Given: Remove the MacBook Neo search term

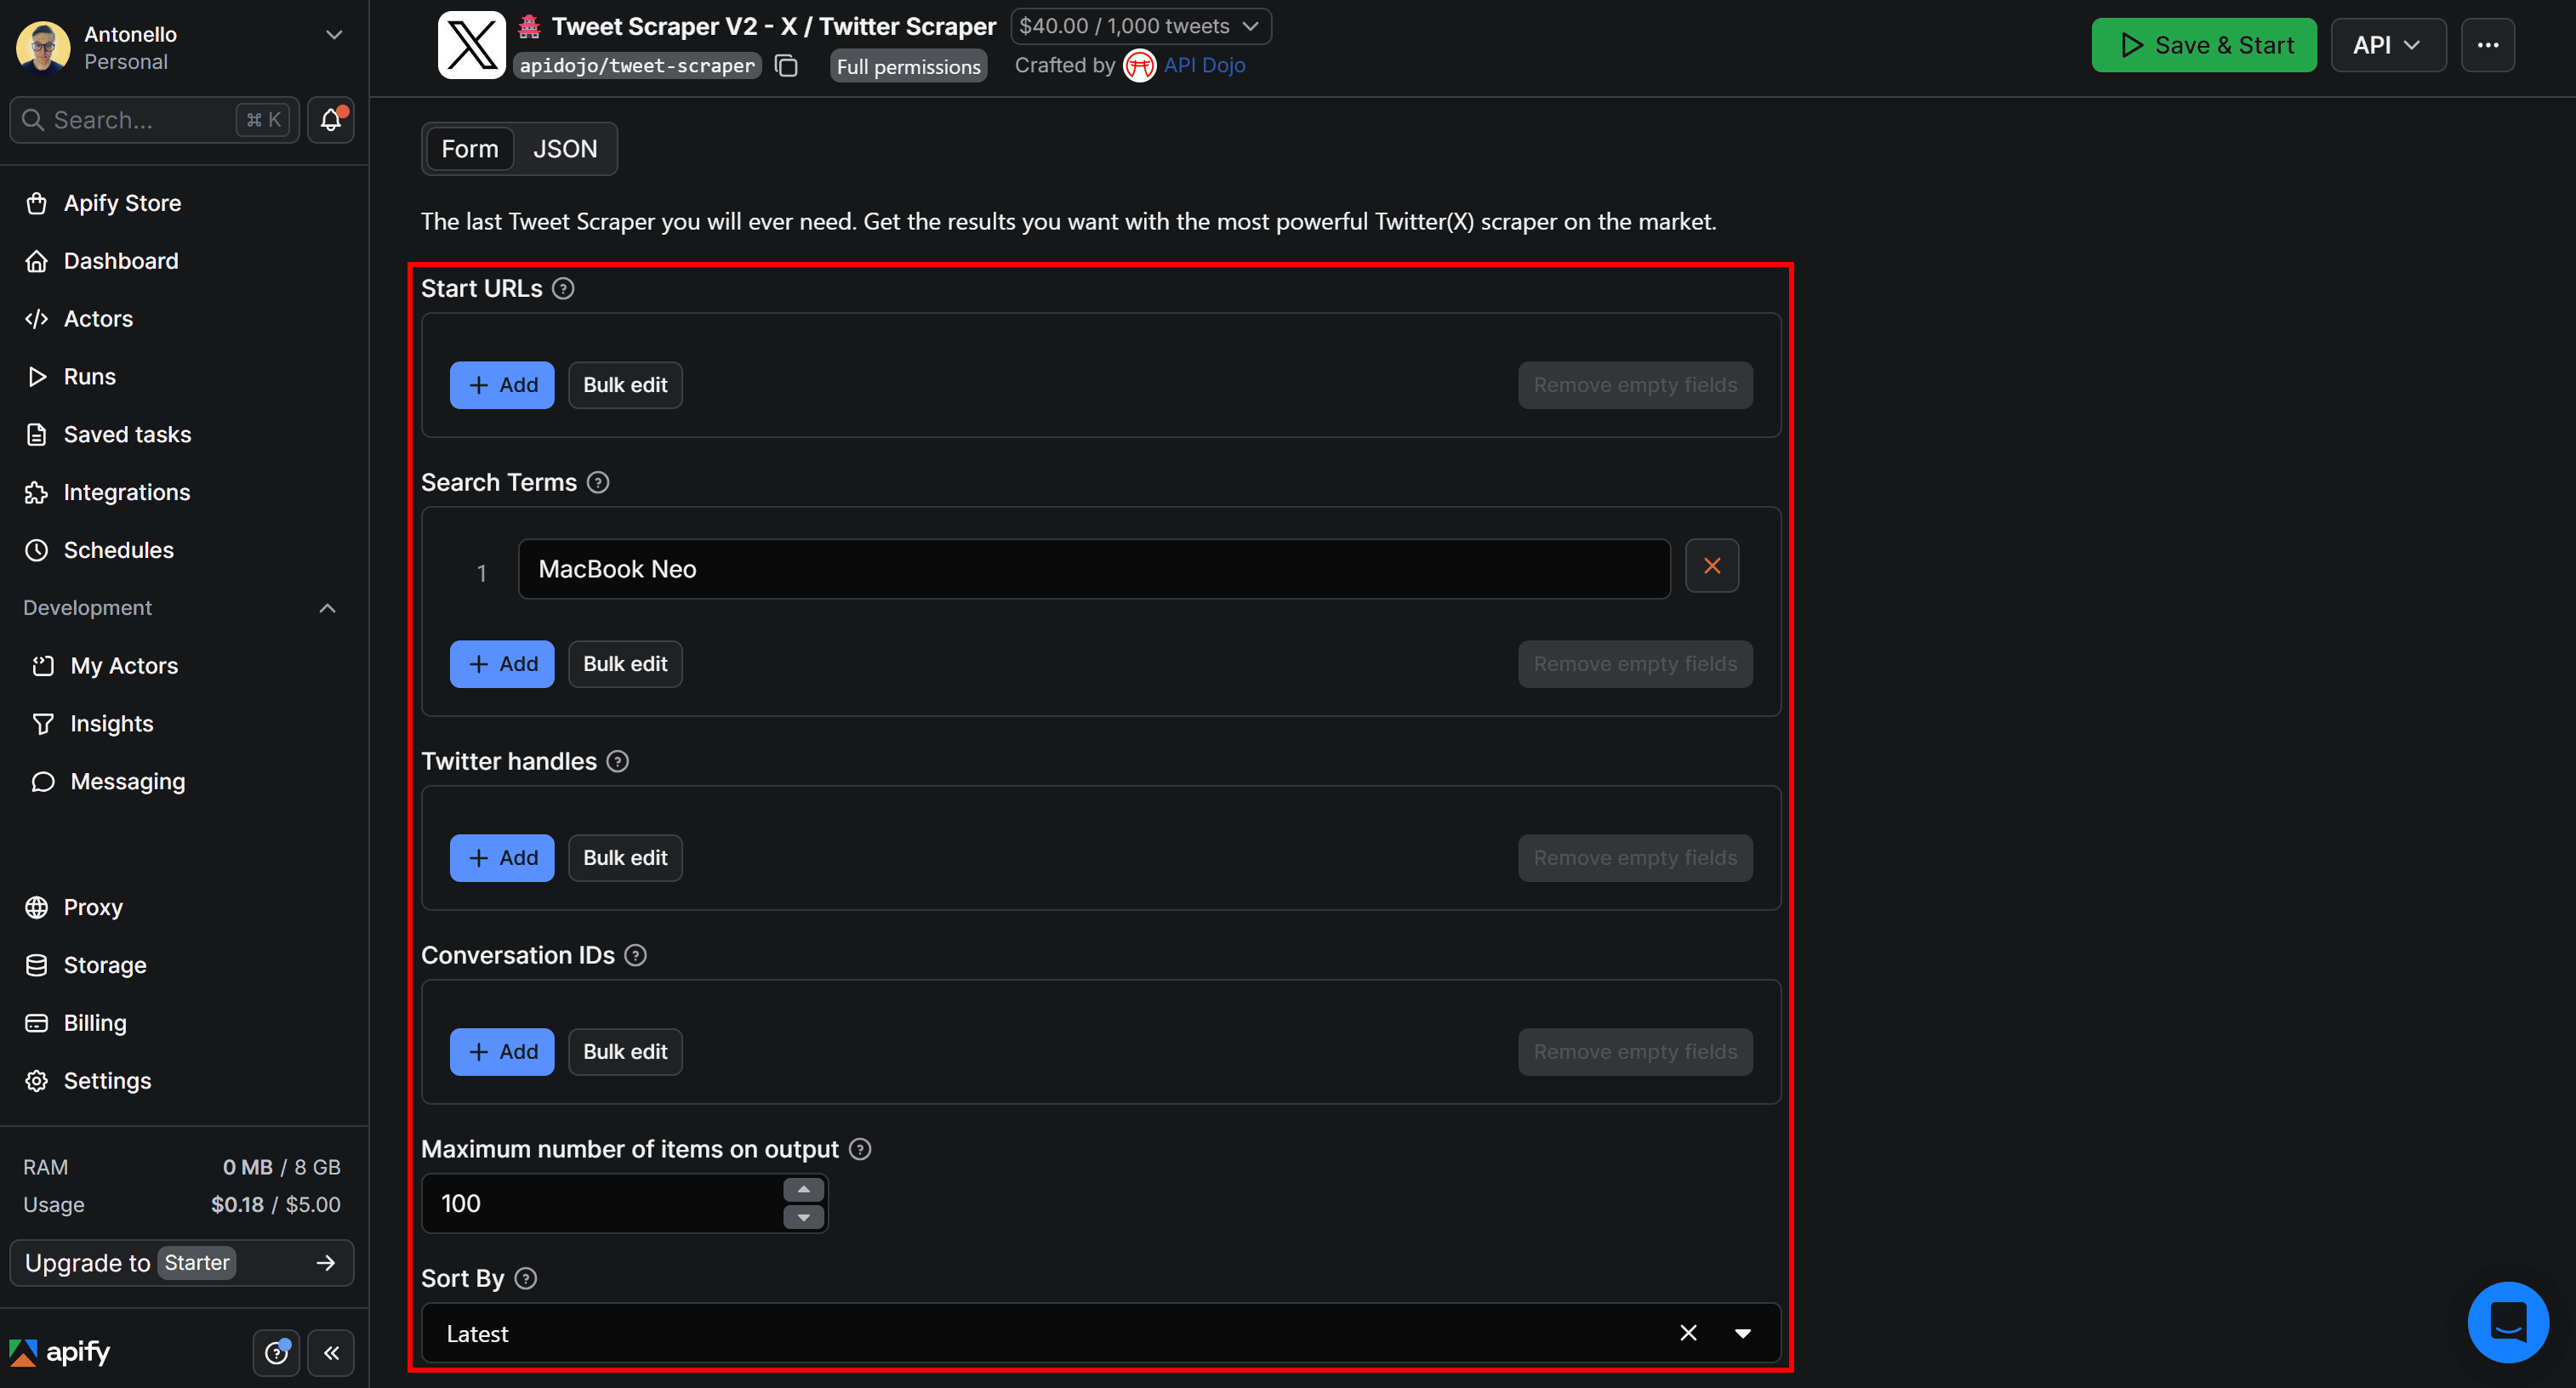Looking at the screenshot, I should (x=1712, y=566).
